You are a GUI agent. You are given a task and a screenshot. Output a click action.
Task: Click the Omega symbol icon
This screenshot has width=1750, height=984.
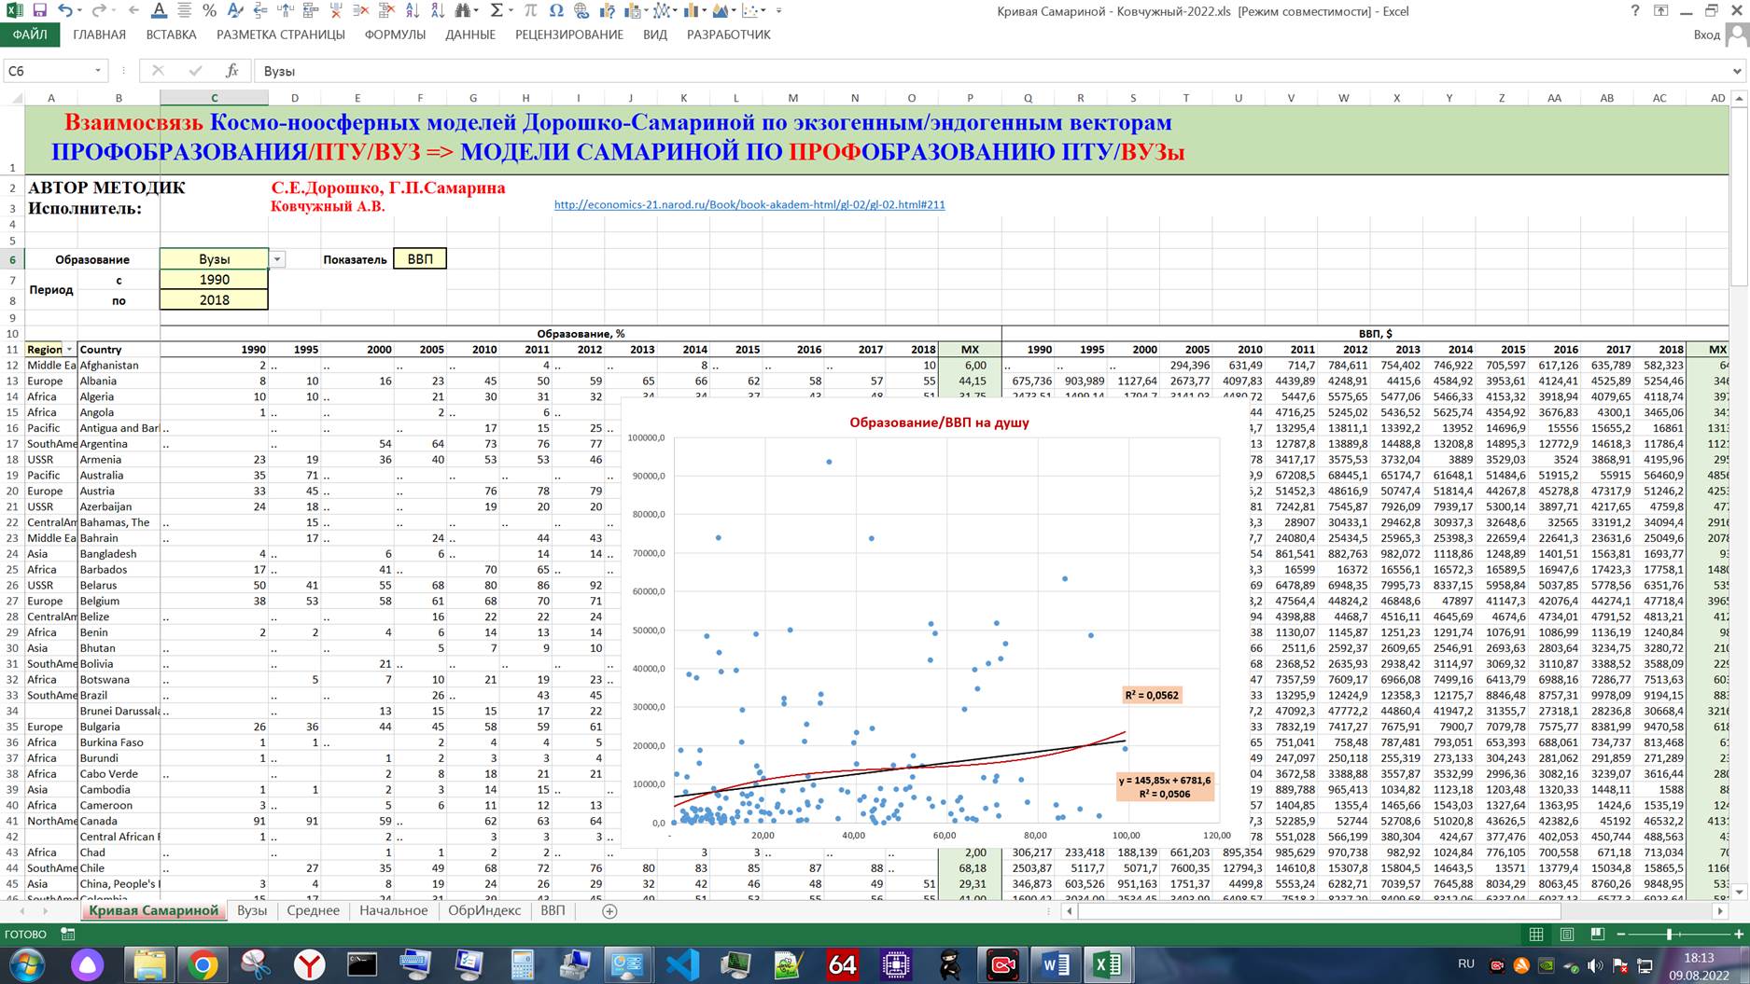click(x=556, y=11)
